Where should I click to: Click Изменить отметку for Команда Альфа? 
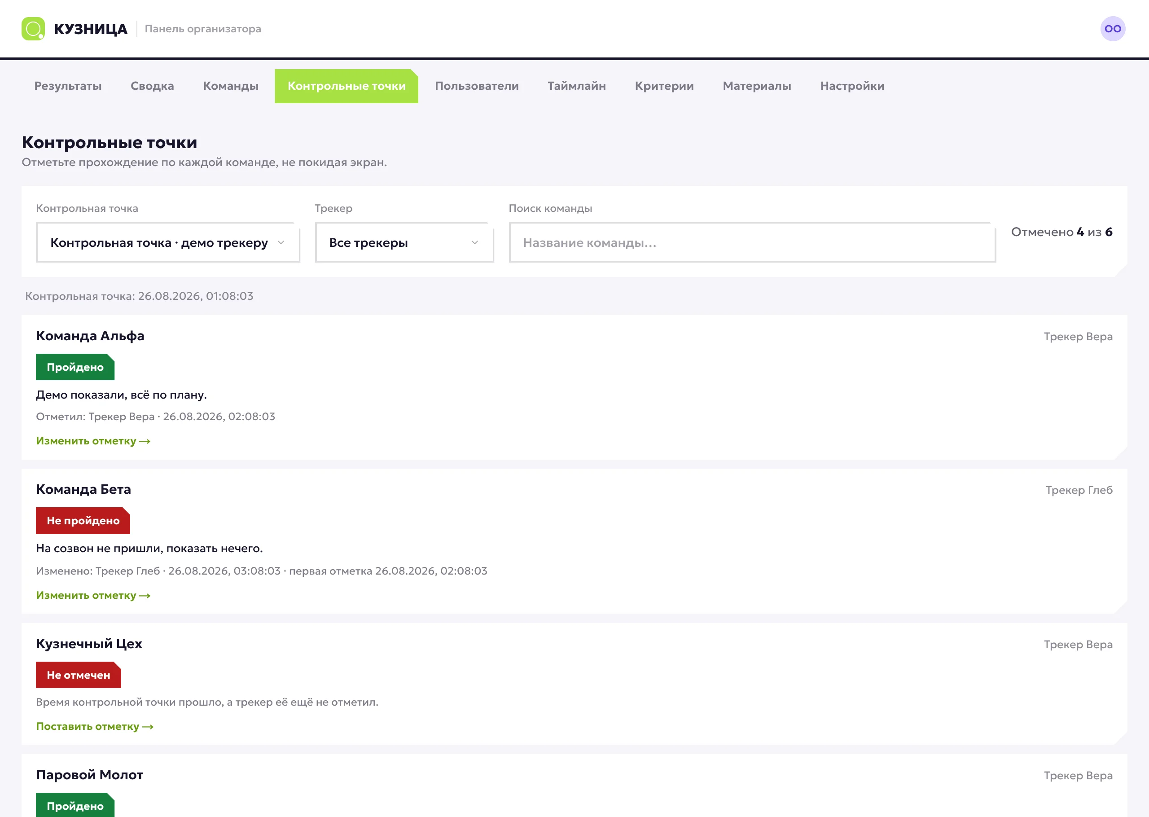(x=93, y=441)
